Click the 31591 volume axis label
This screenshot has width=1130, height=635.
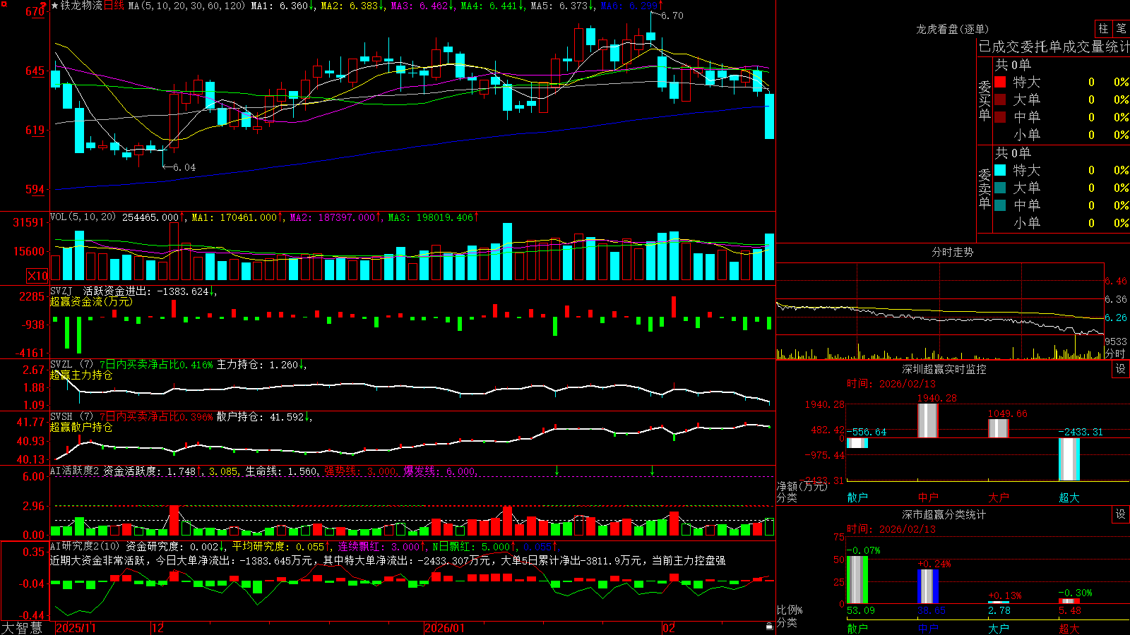[x=29, y=222]
